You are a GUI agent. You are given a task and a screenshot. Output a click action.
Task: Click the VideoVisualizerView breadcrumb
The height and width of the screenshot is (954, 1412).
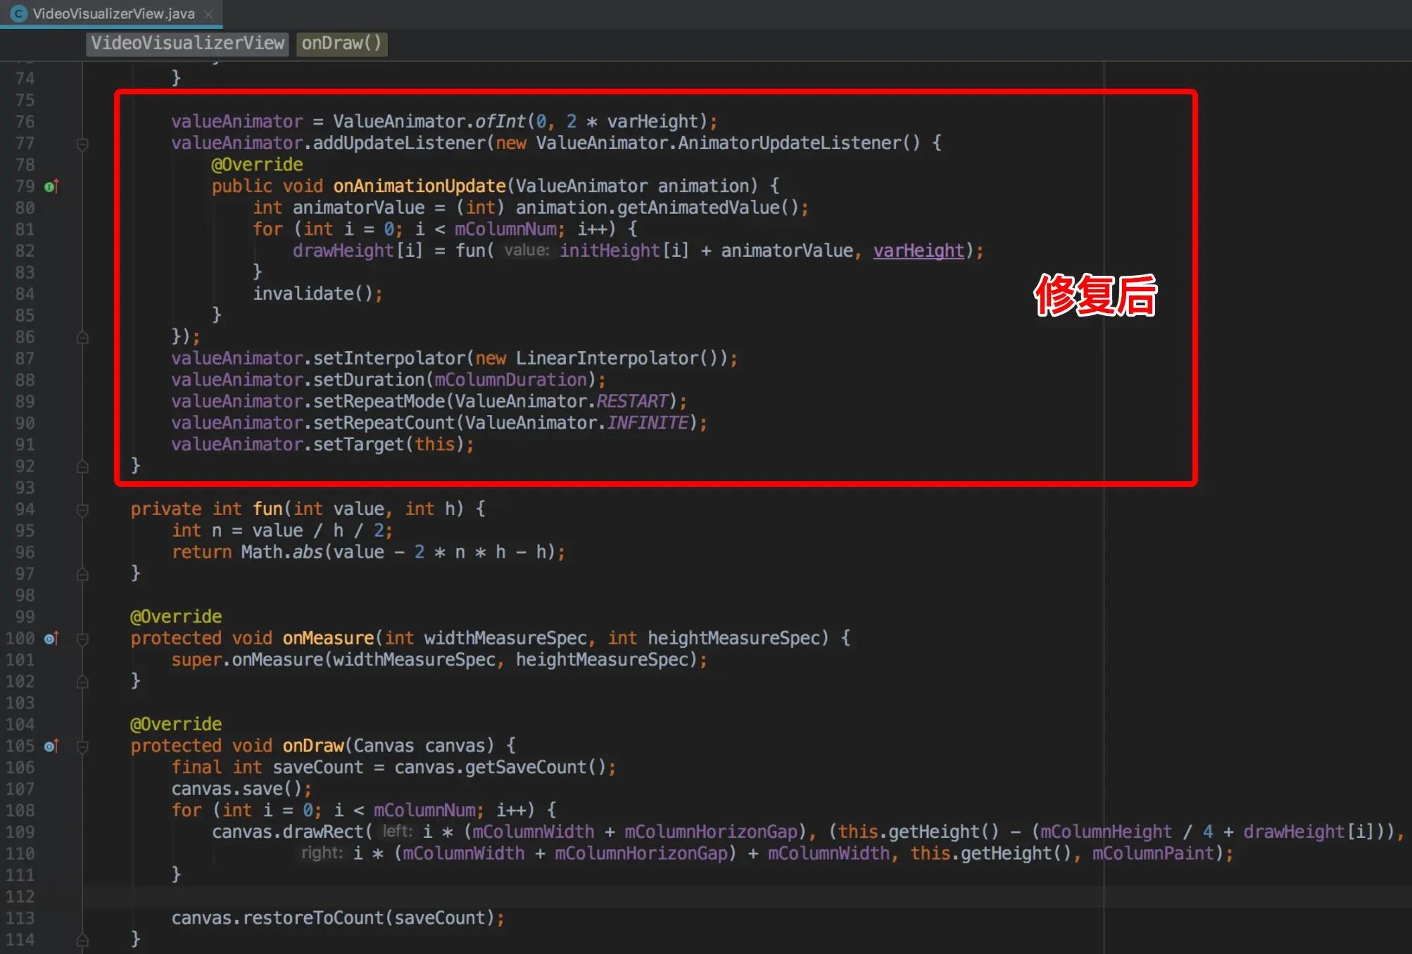187,44
